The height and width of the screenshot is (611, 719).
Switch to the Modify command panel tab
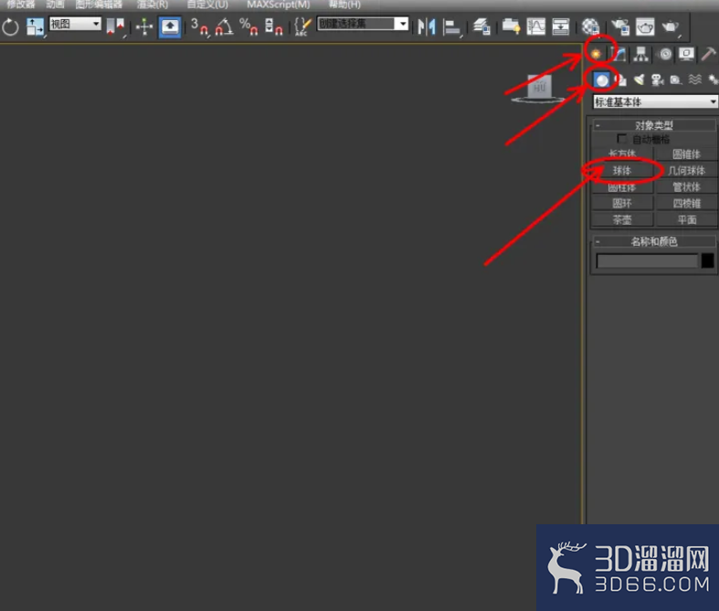619,54
